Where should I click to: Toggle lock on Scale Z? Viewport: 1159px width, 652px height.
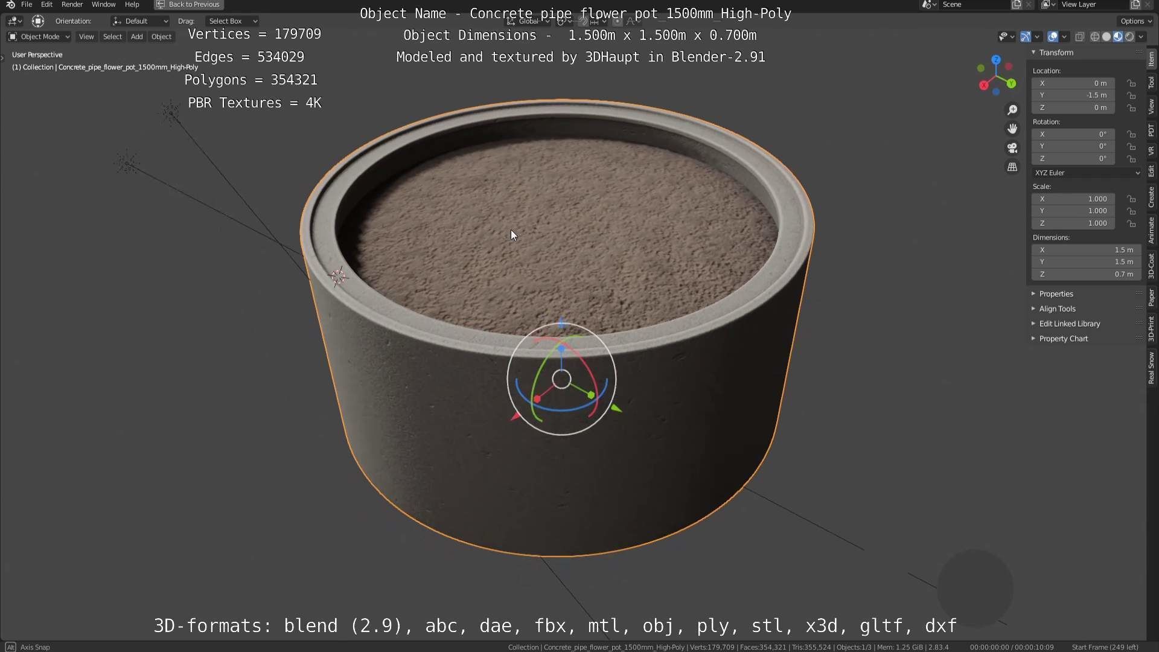(x=1131, y=223)
